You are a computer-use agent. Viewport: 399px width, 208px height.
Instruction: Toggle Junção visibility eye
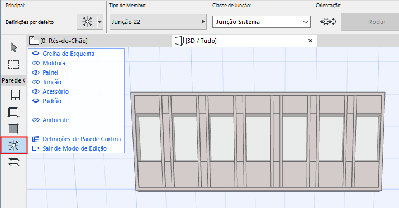coord(36,82)
